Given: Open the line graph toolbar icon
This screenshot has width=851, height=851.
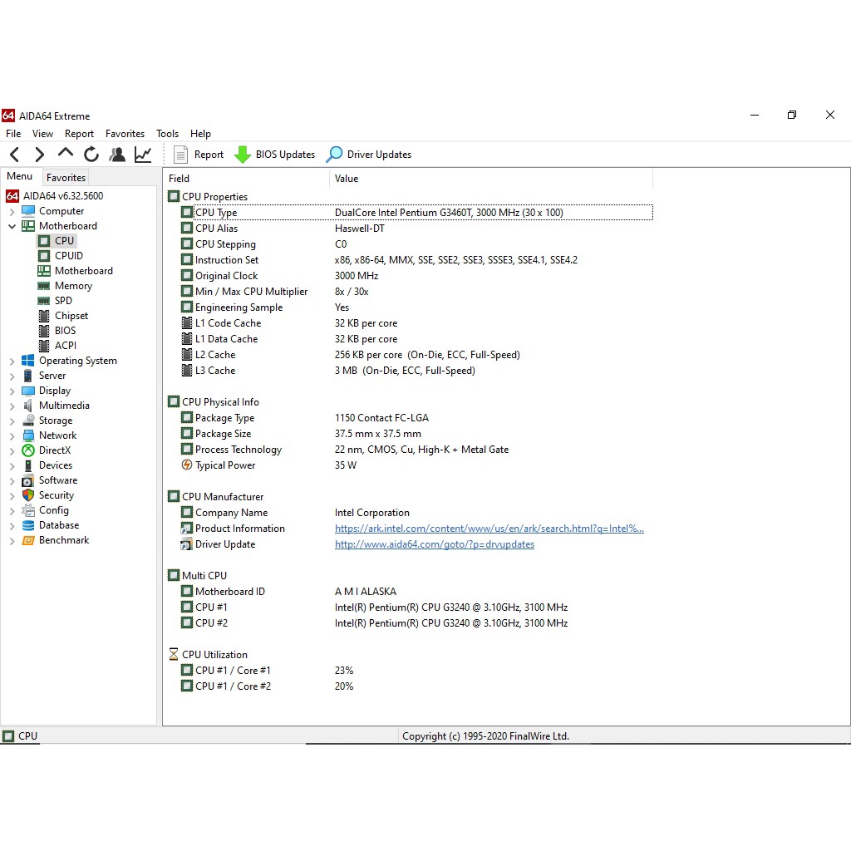Looking at the screenshot, I should pyautogui.click(x=143, y=155).
